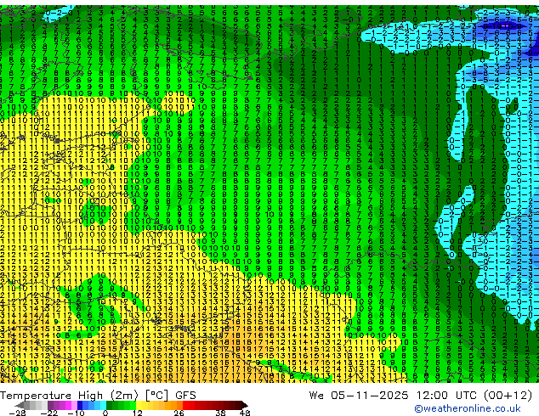The image size is (539, 416).
Task: Click the grey left arrow end of color scale
Action: 20,405
